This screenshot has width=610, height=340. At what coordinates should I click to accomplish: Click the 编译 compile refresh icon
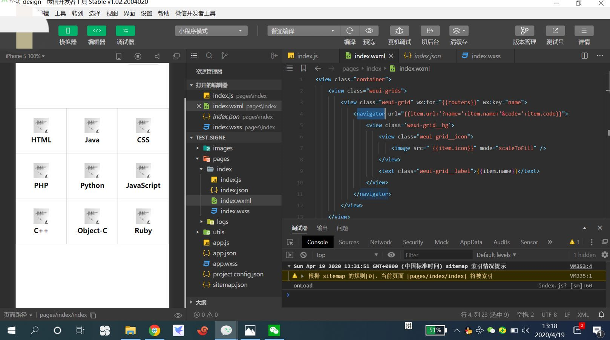tap(350, 31)
